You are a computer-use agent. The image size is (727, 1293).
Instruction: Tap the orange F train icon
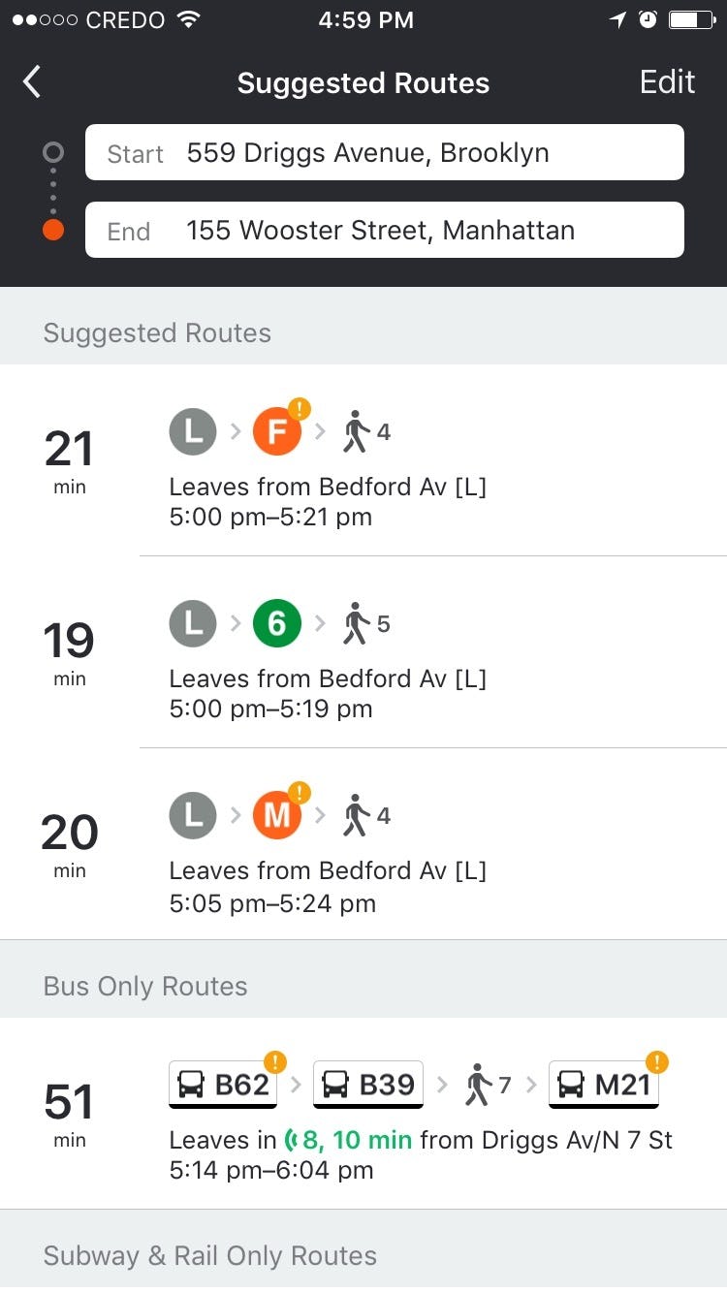coord(277,431)
